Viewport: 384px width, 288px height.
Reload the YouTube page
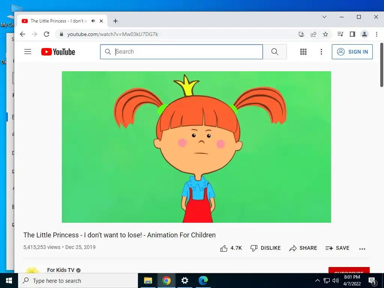point(46,34)
